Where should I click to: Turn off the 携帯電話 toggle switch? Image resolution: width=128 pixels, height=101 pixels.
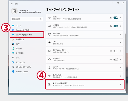click(x=116, y=26)
